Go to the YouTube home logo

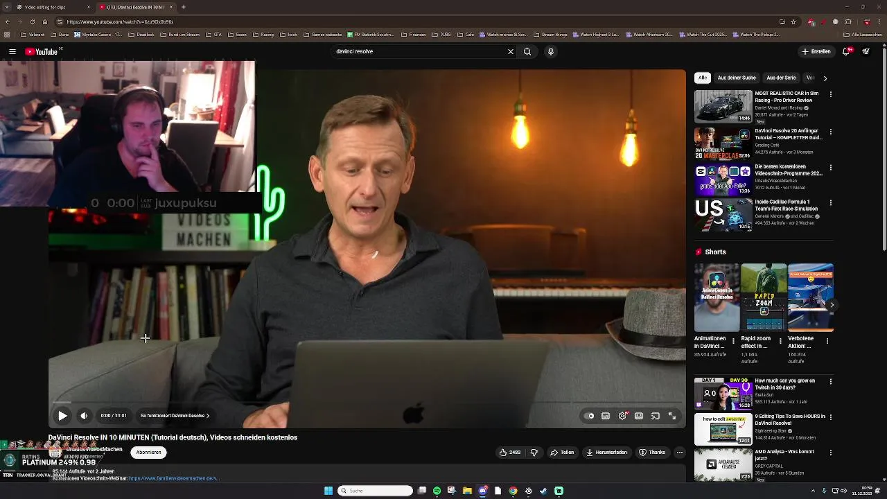click(x=42, y=51)
